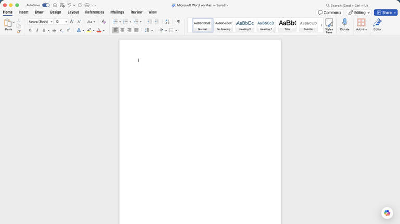
Task: Click the Save icon in title bar
Action: [x=62, y=5]
